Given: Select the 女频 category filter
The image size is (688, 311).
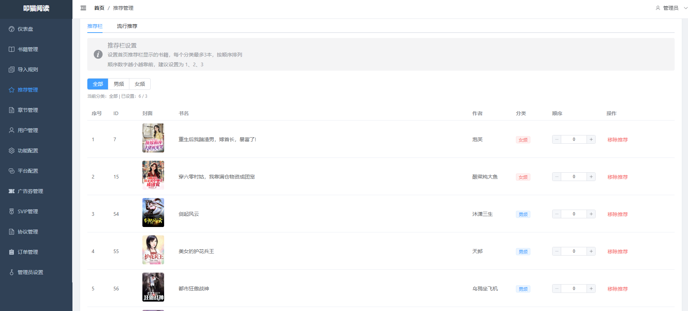Looking at the screenshot, I should point(140,84).
